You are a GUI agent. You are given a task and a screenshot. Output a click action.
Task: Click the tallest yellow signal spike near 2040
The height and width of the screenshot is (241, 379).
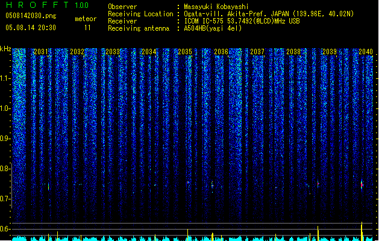coord(362,231)
